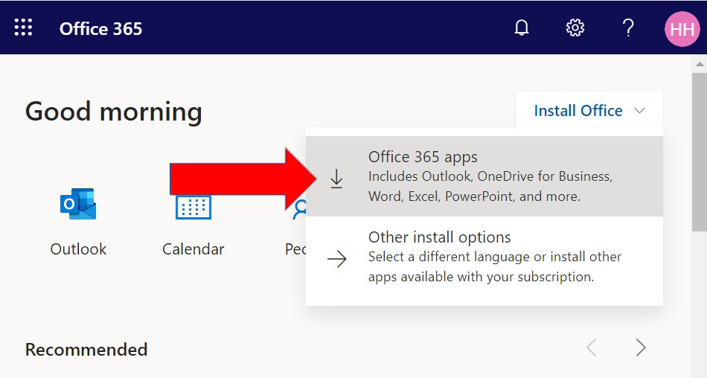
Task: Choose Office 365 apps from the install menu
Action: click(x=484, y=176)
